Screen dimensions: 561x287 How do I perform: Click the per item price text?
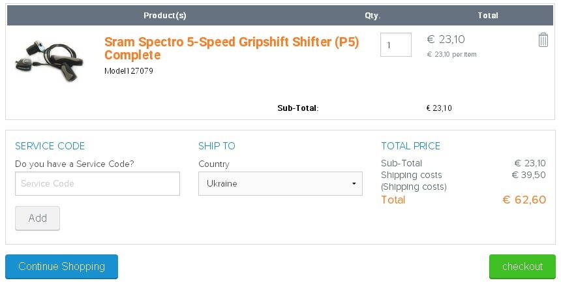pos(451,55)
